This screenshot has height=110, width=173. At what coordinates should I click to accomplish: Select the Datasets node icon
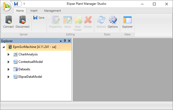pyautogui.click(x=16, y=69)
